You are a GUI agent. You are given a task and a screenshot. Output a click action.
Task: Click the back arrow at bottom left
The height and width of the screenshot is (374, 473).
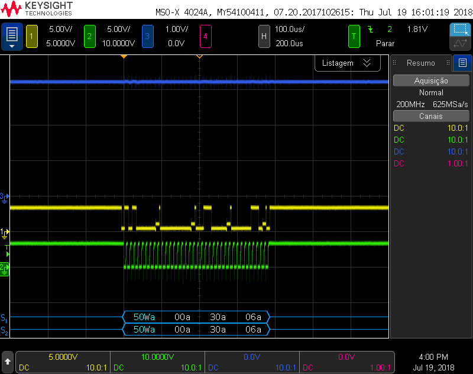[x=8, y=361]
